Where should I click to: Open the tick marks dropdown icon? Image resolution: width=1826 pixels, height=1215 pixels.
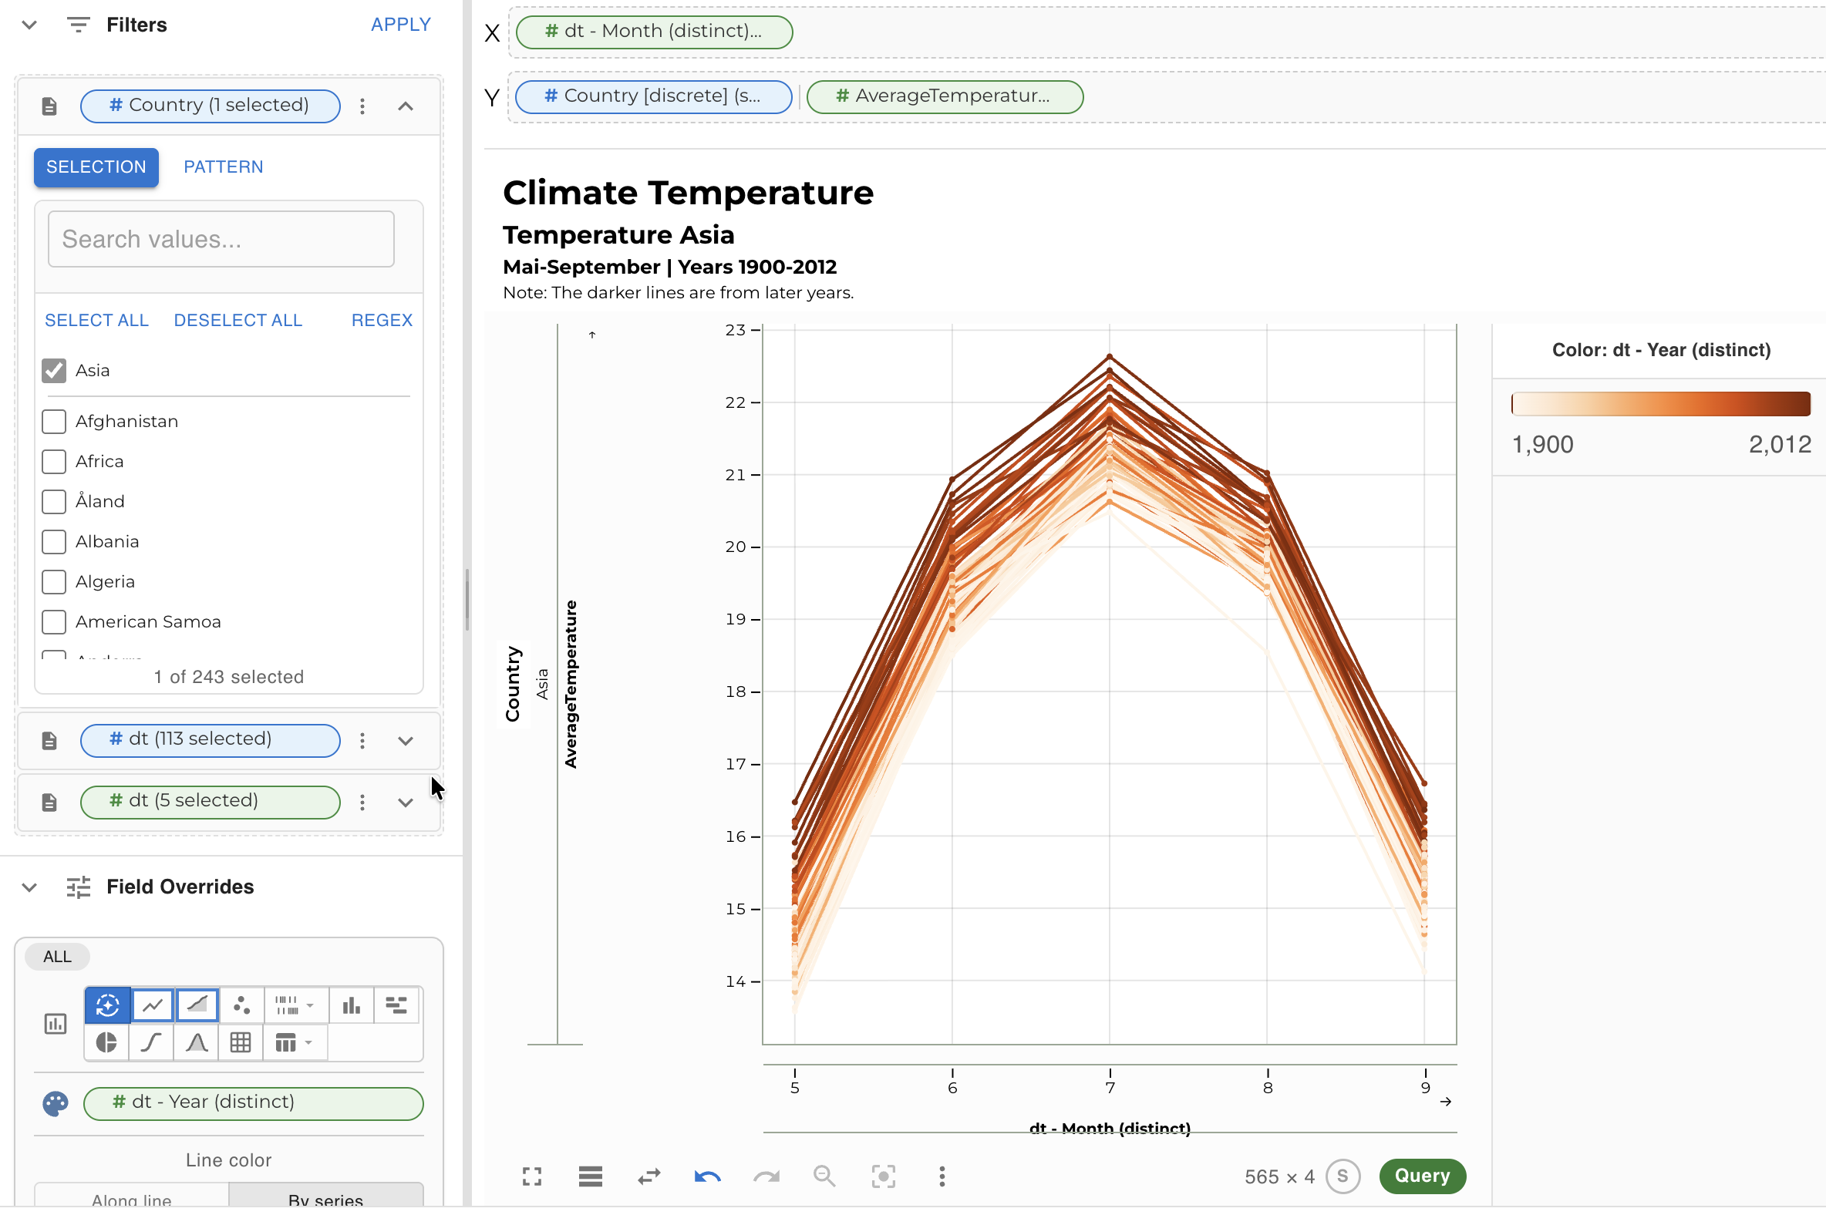295,1006
